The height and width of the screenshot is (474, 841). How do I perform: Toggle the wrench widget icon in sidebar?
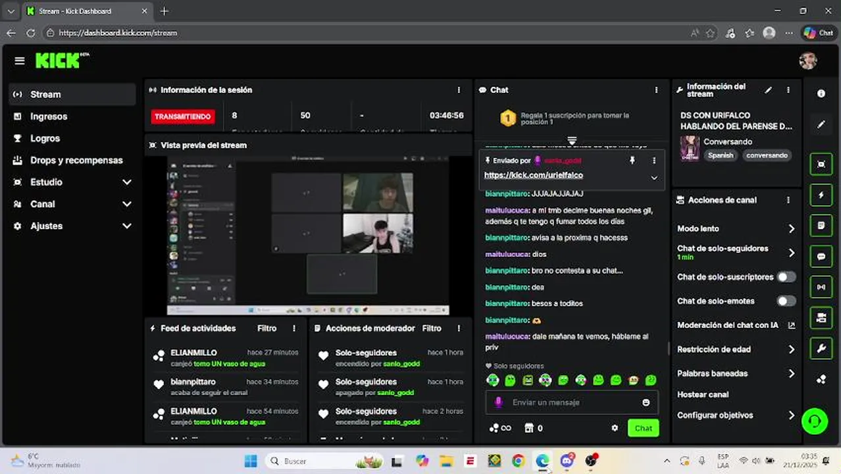(821, 348)
